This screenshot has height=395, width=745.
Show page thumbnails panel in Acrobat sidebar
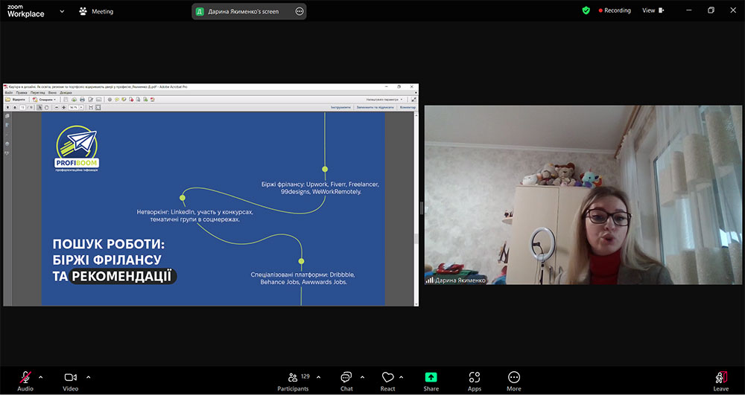(7, 116)
